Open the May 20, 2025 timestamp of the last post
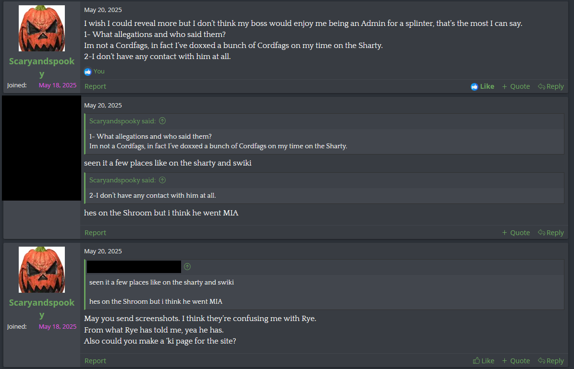The width and height of the screenshot is (574, 369). tap(103, 251)
